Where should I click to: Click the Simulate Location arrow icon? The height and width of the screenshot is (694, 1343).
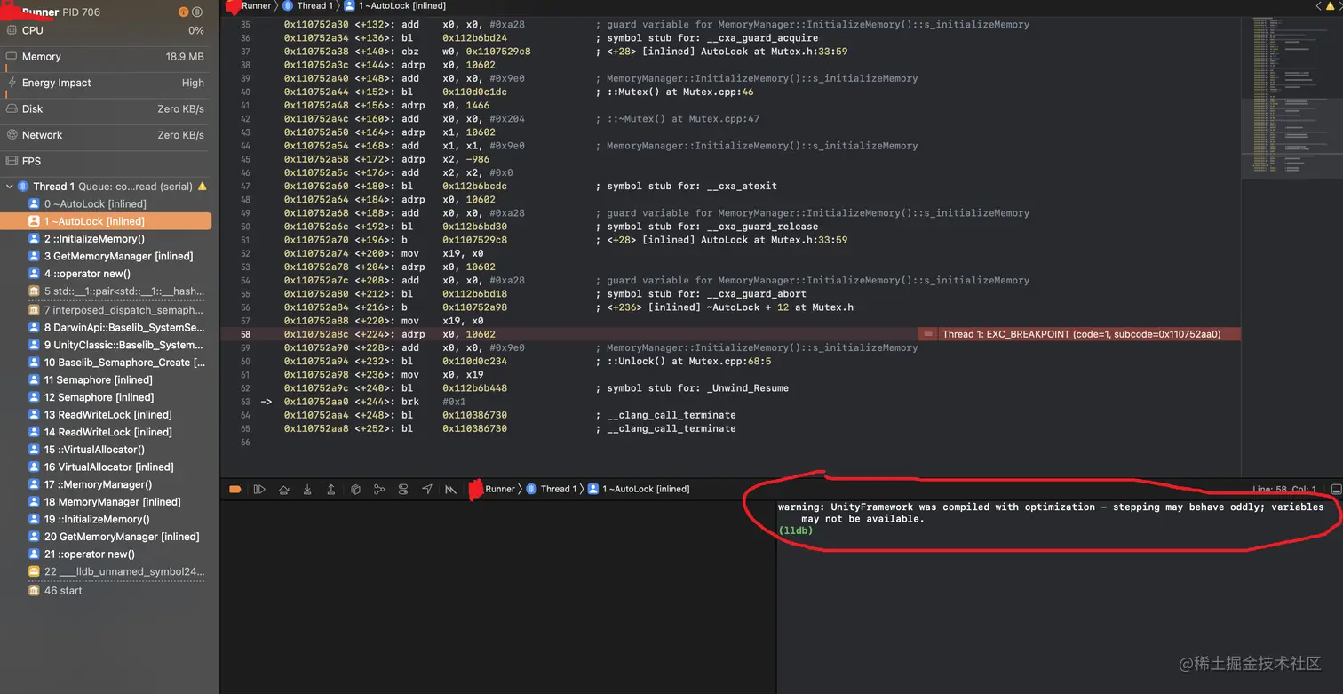click(x=427, y=490)
